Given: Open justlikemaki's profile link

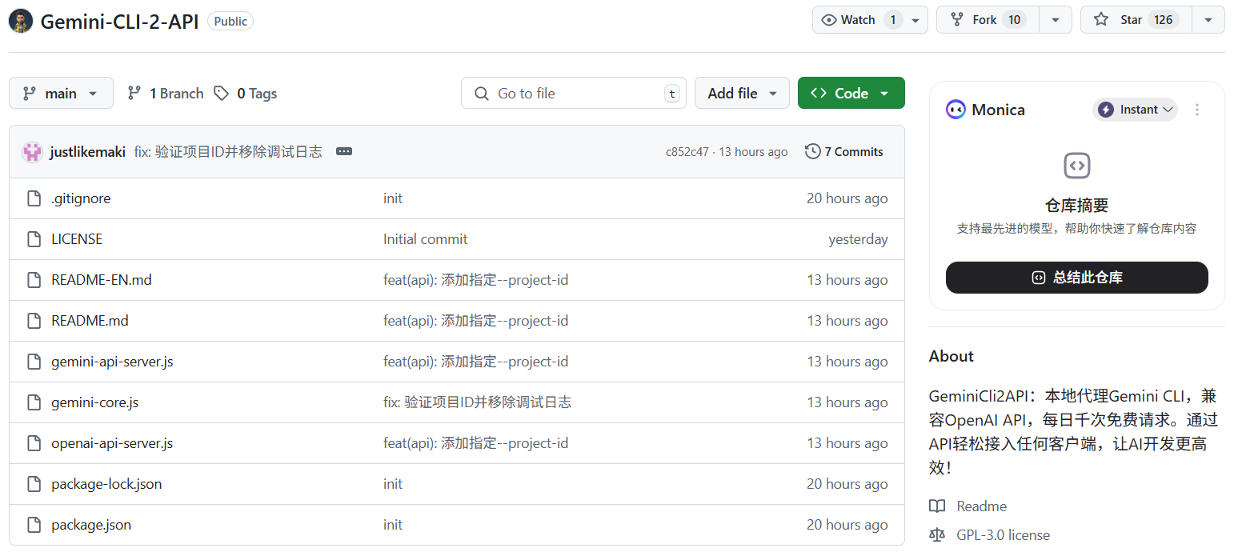Looking at the screenshot, I should click(x=87, y=152).
